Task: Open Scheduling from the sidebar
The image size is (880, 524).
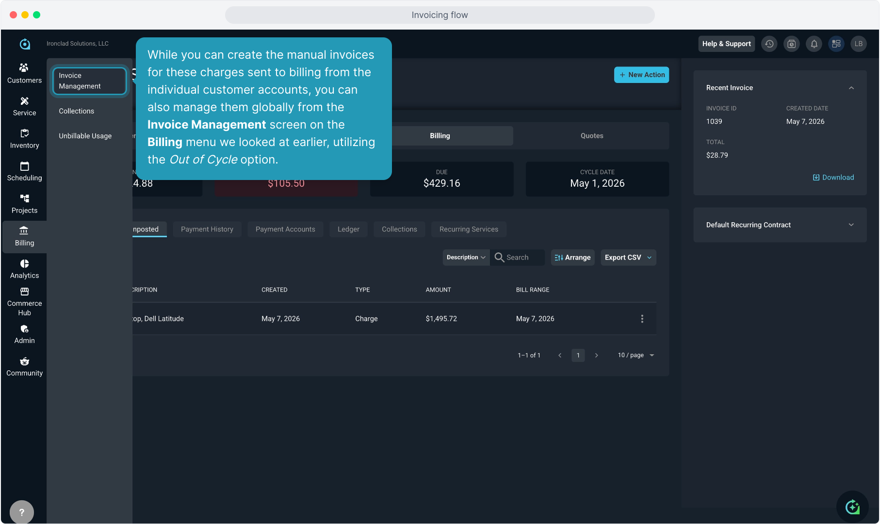Action: (24, 171)
